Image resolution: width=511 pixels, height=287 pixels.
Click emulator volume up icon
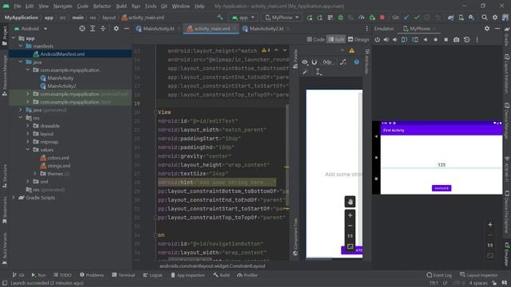(x=386, y=40)
